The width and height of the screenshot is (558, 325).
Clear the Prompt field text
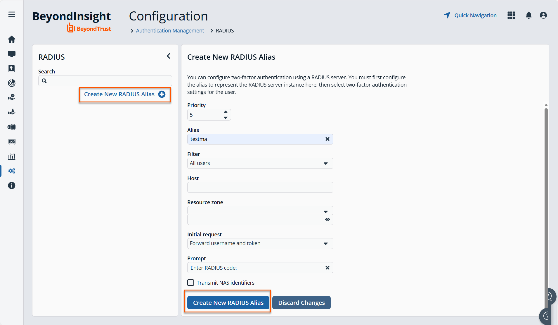pyautogui.click(x=327, y=268)
